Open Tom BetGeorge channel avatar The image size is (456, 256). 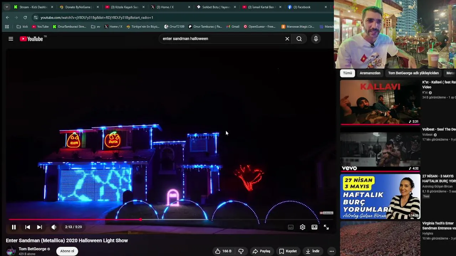(x=11, y=251)
